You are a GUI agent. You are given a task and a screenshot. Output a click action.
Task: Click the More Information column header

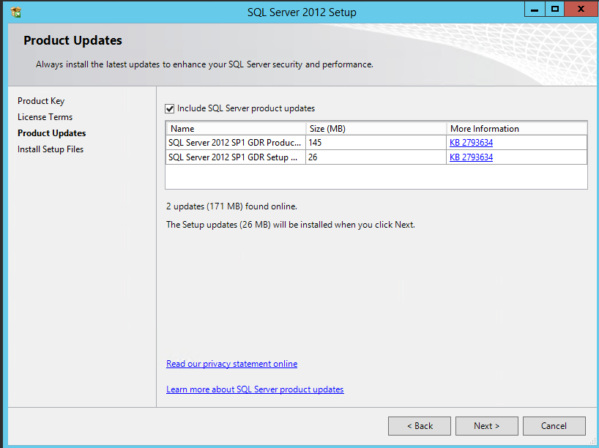coord(517,128)
